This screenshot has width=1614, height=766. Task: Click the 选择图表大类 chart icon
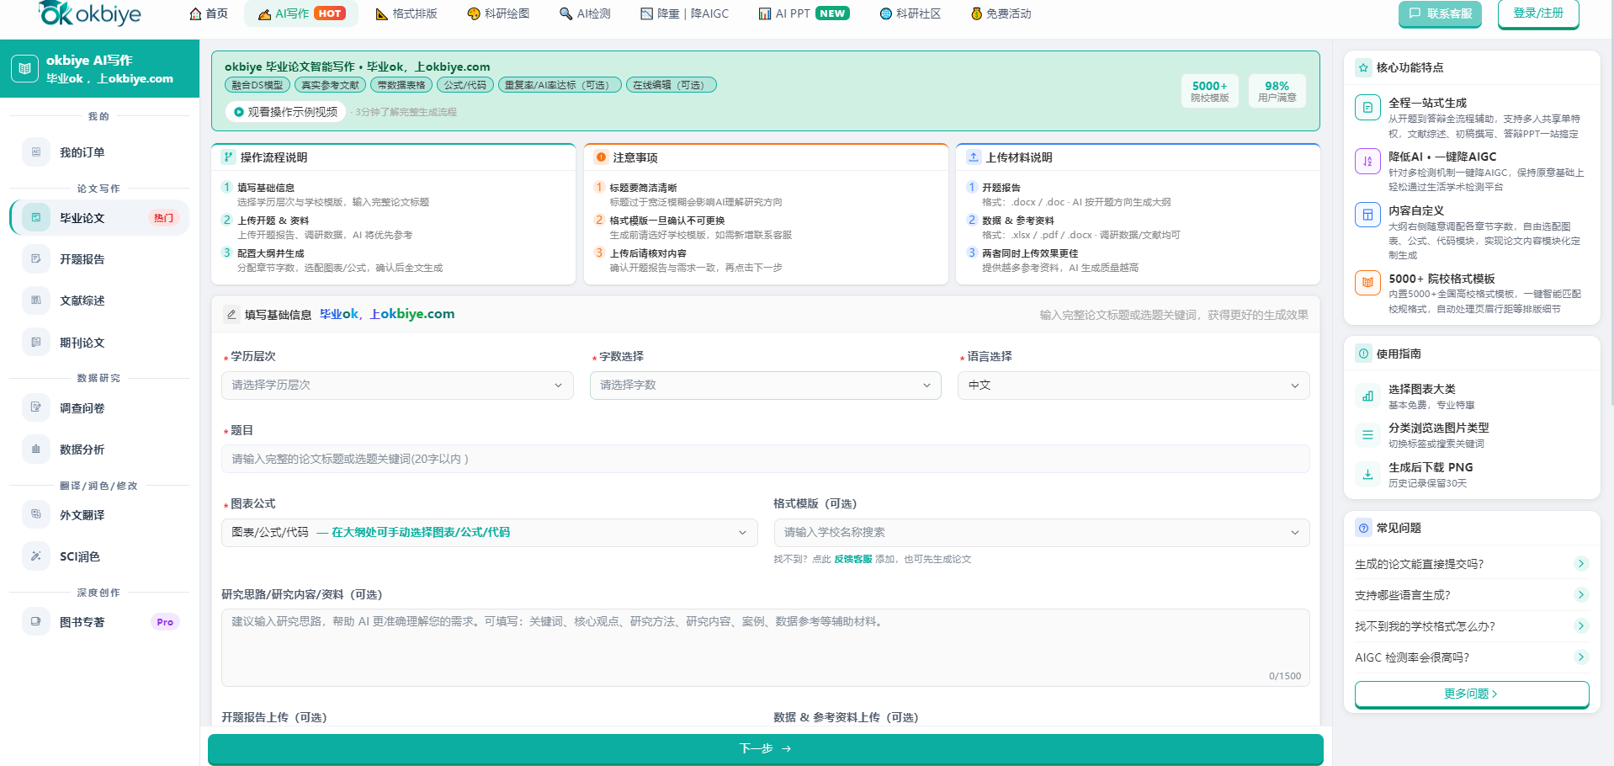click(1367, 396)
